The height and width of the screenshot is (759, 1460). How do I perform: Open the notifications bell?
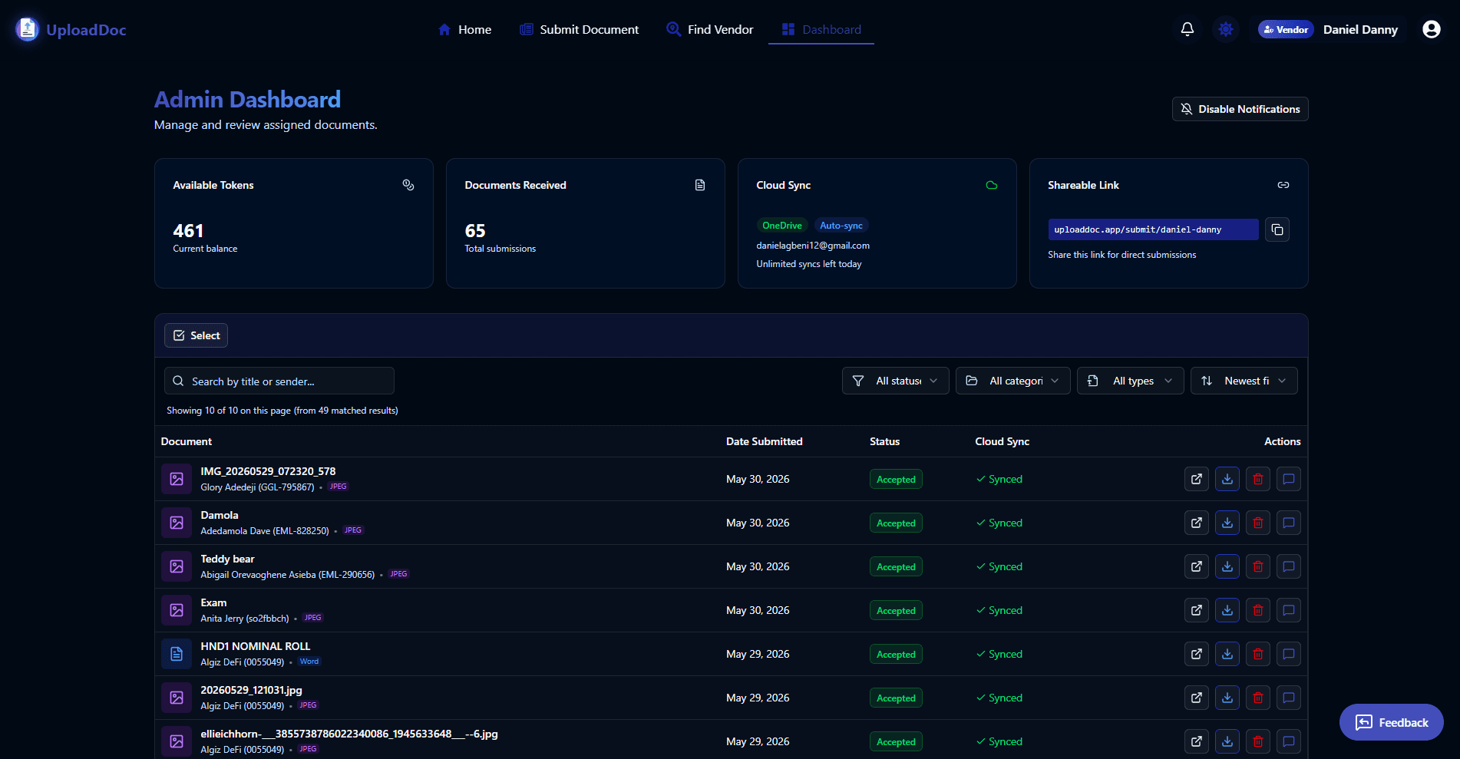(x=1187, y=29)
